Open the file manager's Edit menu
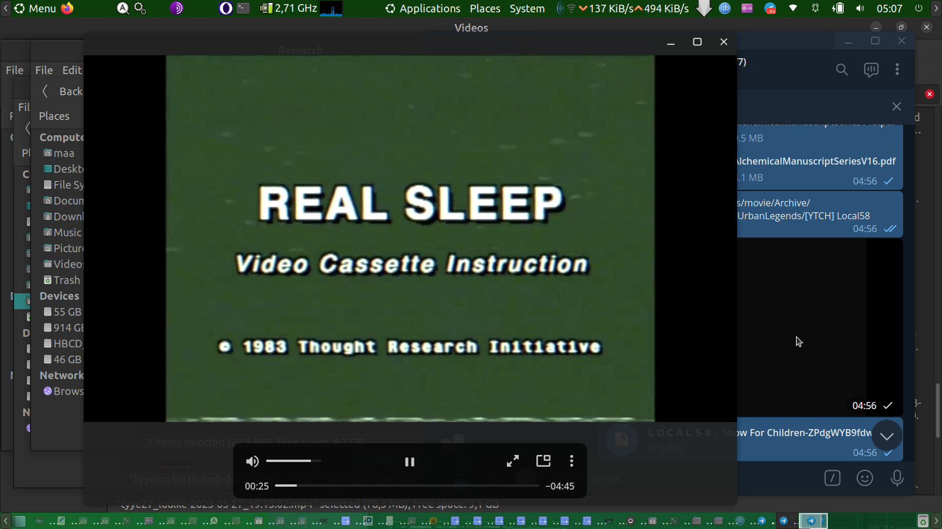Screen dimensions: 942x529 (72, 70)
